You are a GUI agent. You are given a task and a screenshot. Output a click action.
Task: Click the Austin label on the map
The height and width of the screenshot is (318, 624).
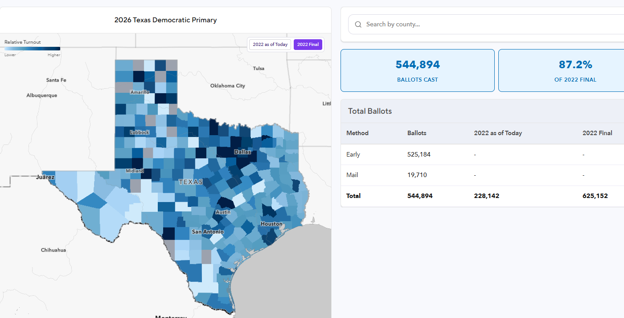(x=223, y=212)
